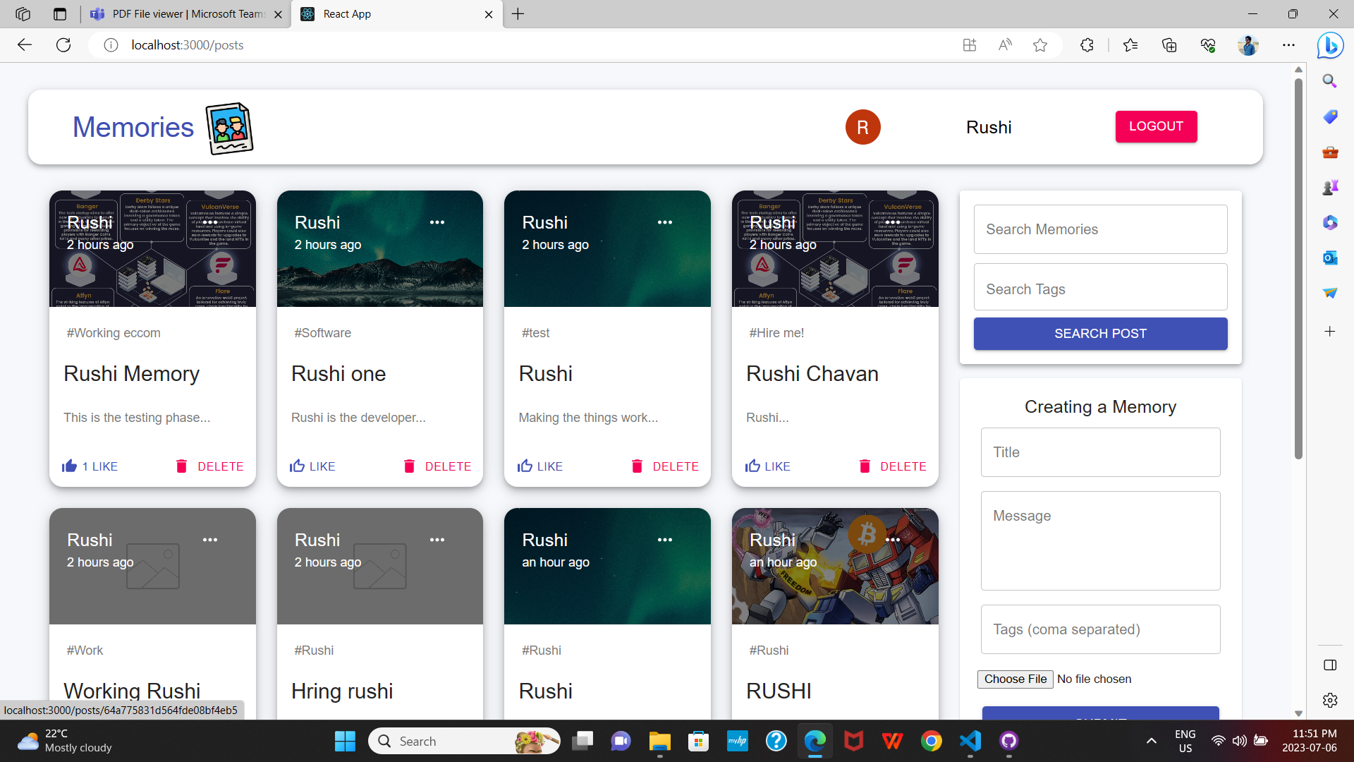Click the thumbs-up icon on Rushi Memory card

click(x=68, y=465)
